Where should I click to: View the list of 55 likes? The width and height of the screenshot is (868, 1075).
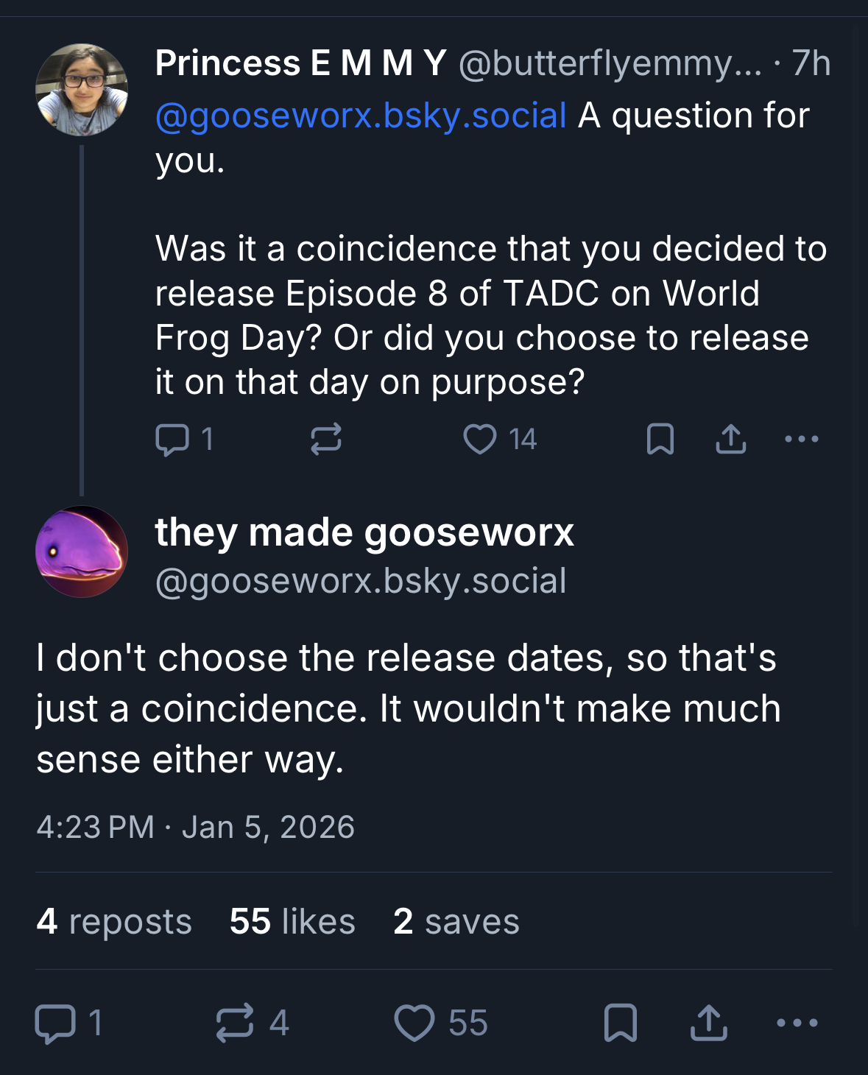(x=292, y=922)
